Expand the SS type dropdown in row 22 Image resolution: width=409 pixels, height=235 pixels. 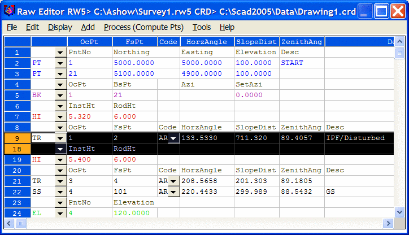click(x=60, y=192)
